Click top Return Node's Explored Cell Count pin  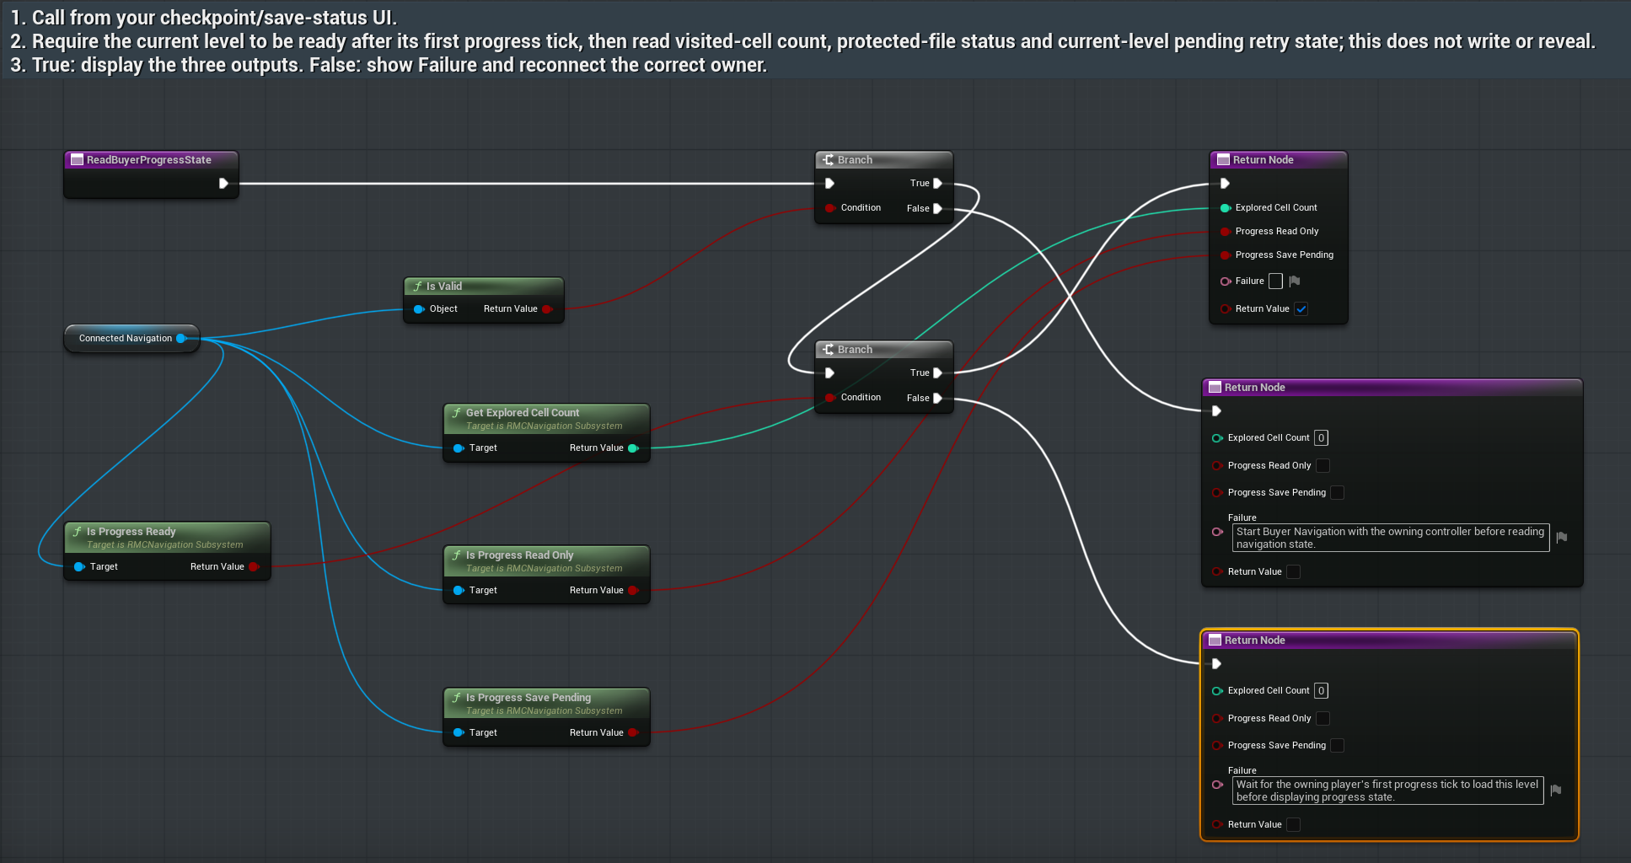click(x=1226, y=208)
